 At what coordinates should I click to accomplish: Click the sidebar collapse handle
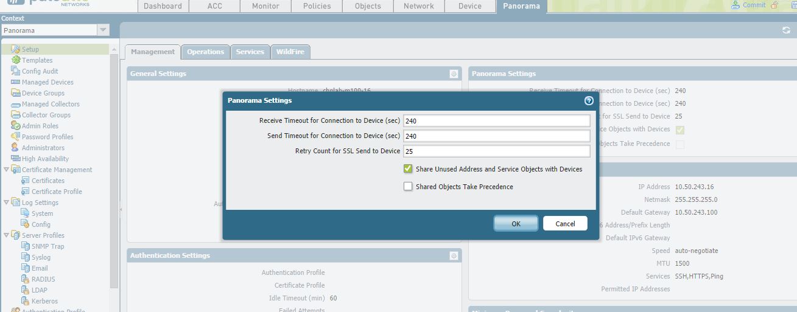click(x=121, y=209)
